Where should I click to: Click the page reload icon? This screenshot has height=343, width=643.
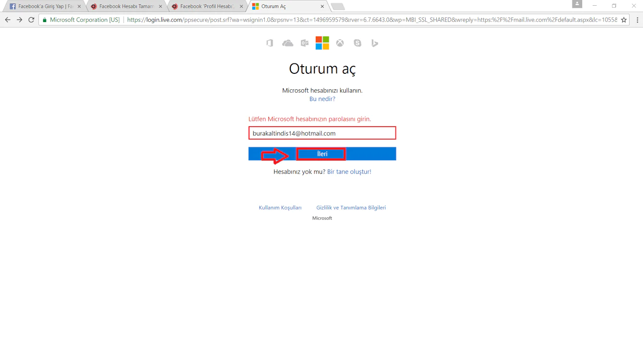click(31, 20)
